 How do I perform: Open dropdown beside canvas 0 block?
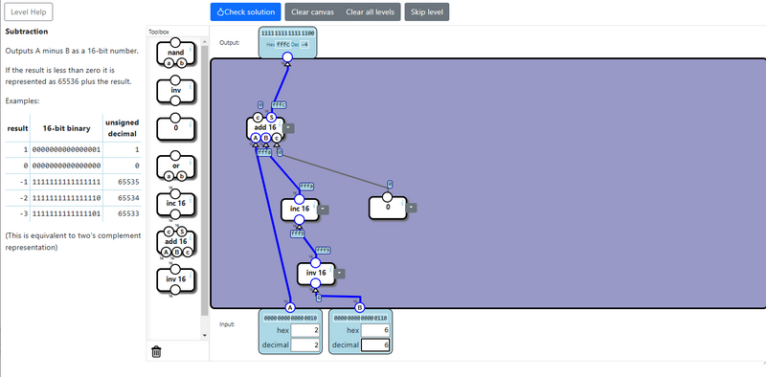(x=412, y=208)
